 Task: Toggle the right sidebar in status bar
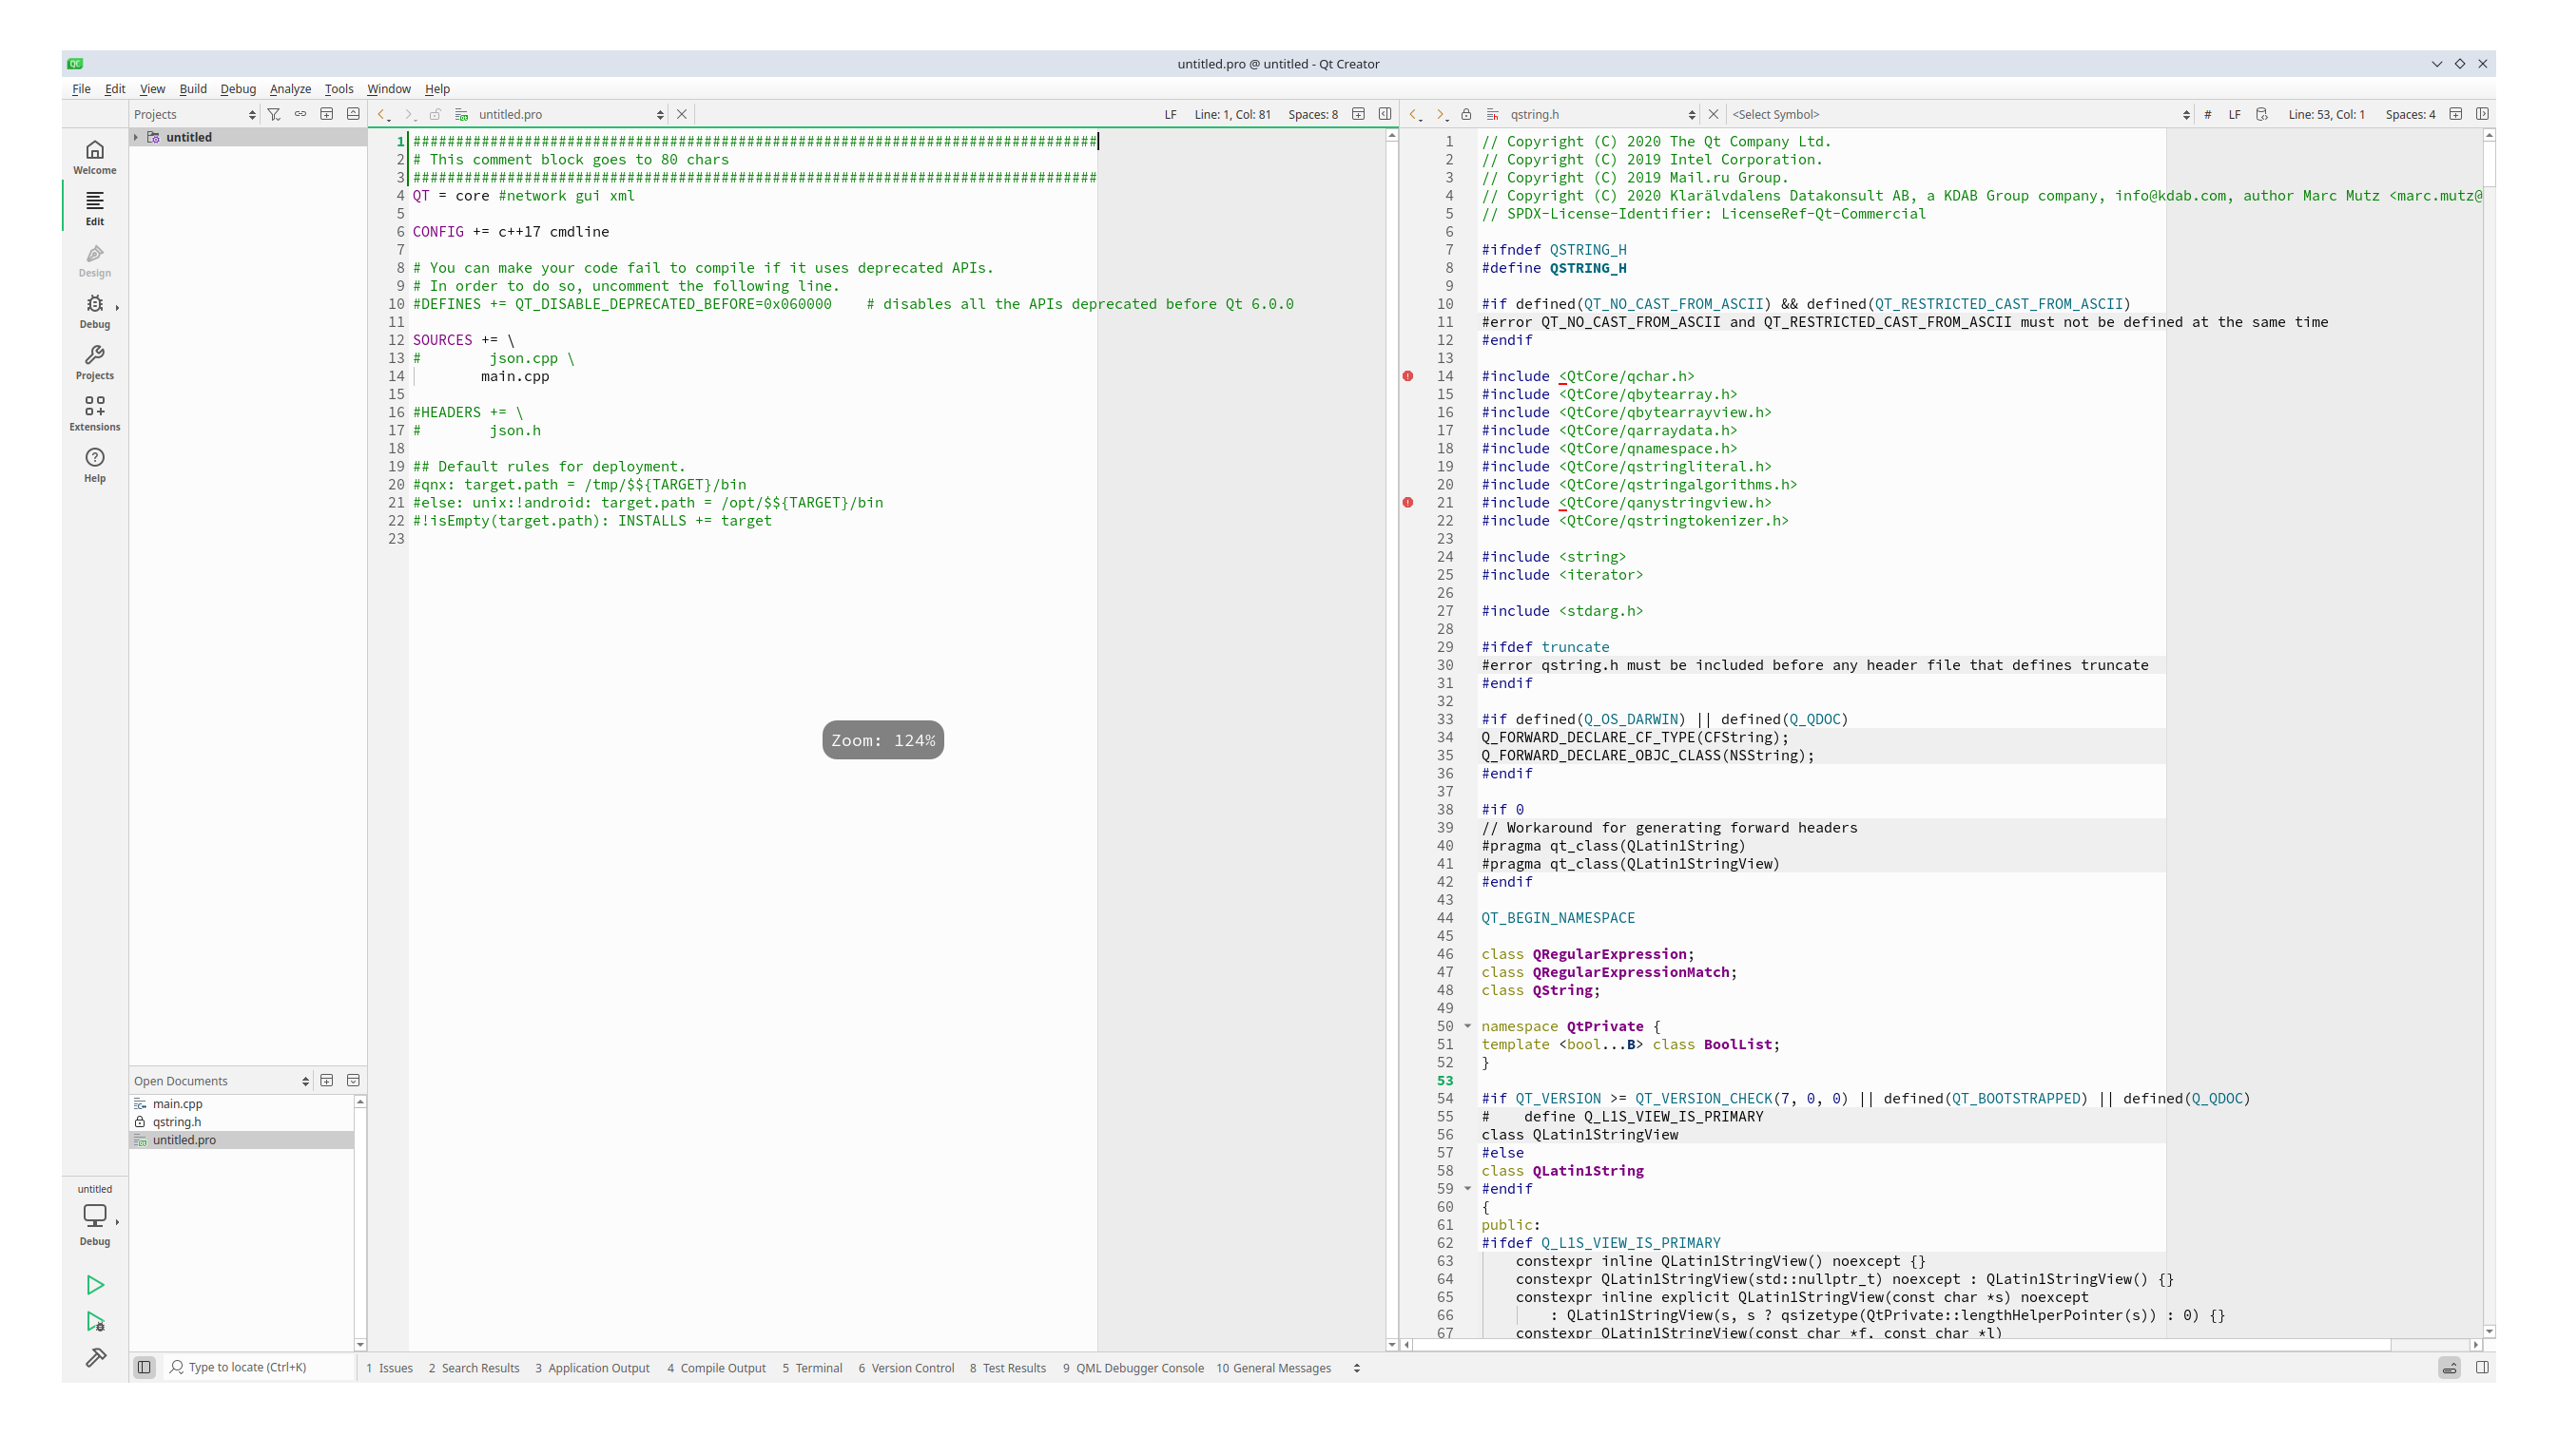pos(2482,1367)
